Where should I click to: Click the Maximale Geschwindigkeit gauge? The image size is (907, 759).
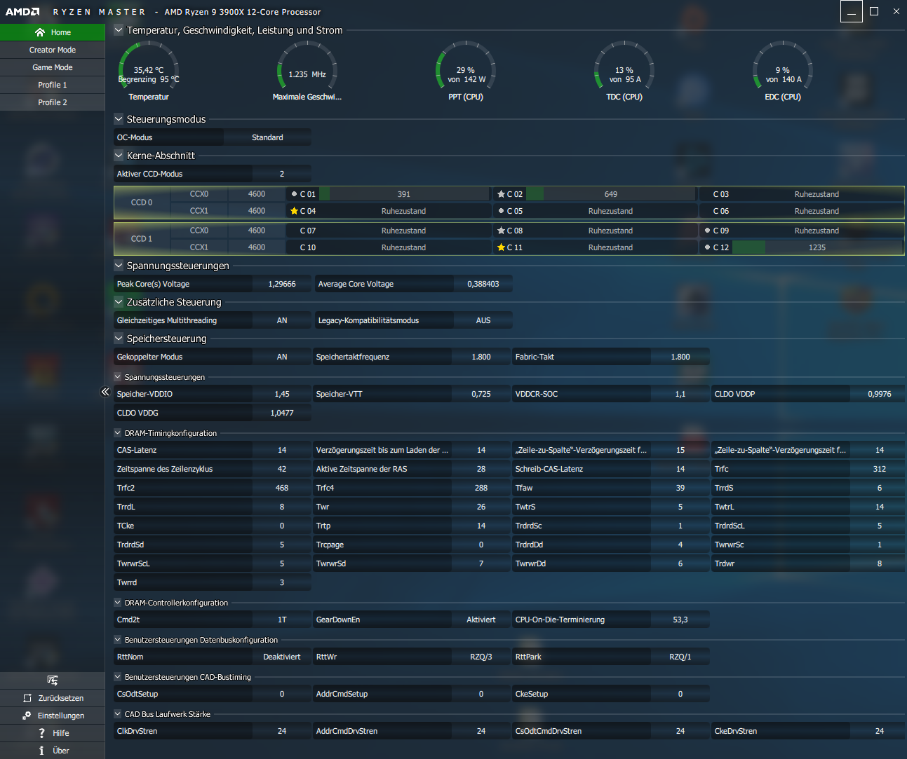coord(307,70)
